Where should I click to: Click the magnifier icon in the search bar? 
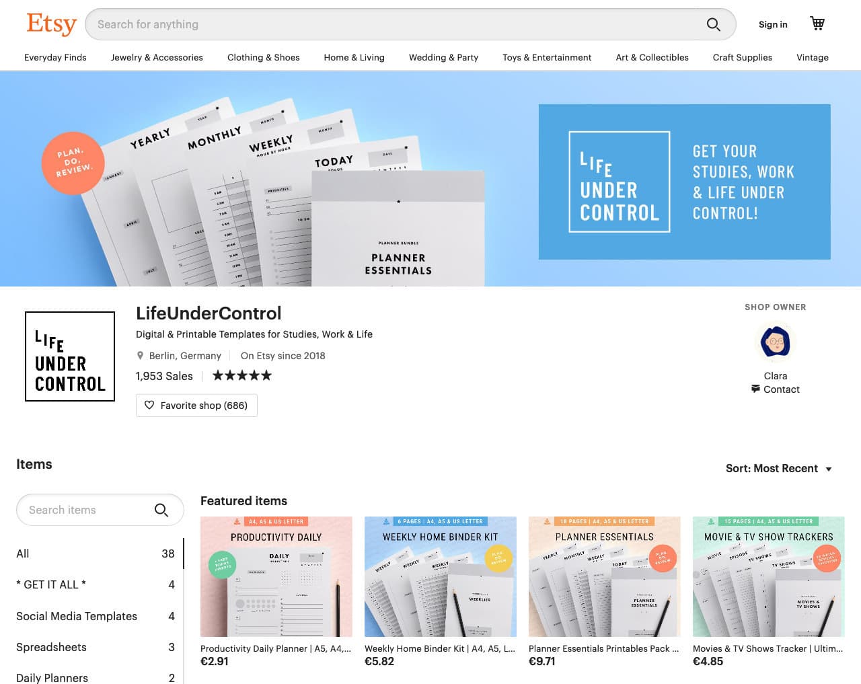[x=713, y=24]
